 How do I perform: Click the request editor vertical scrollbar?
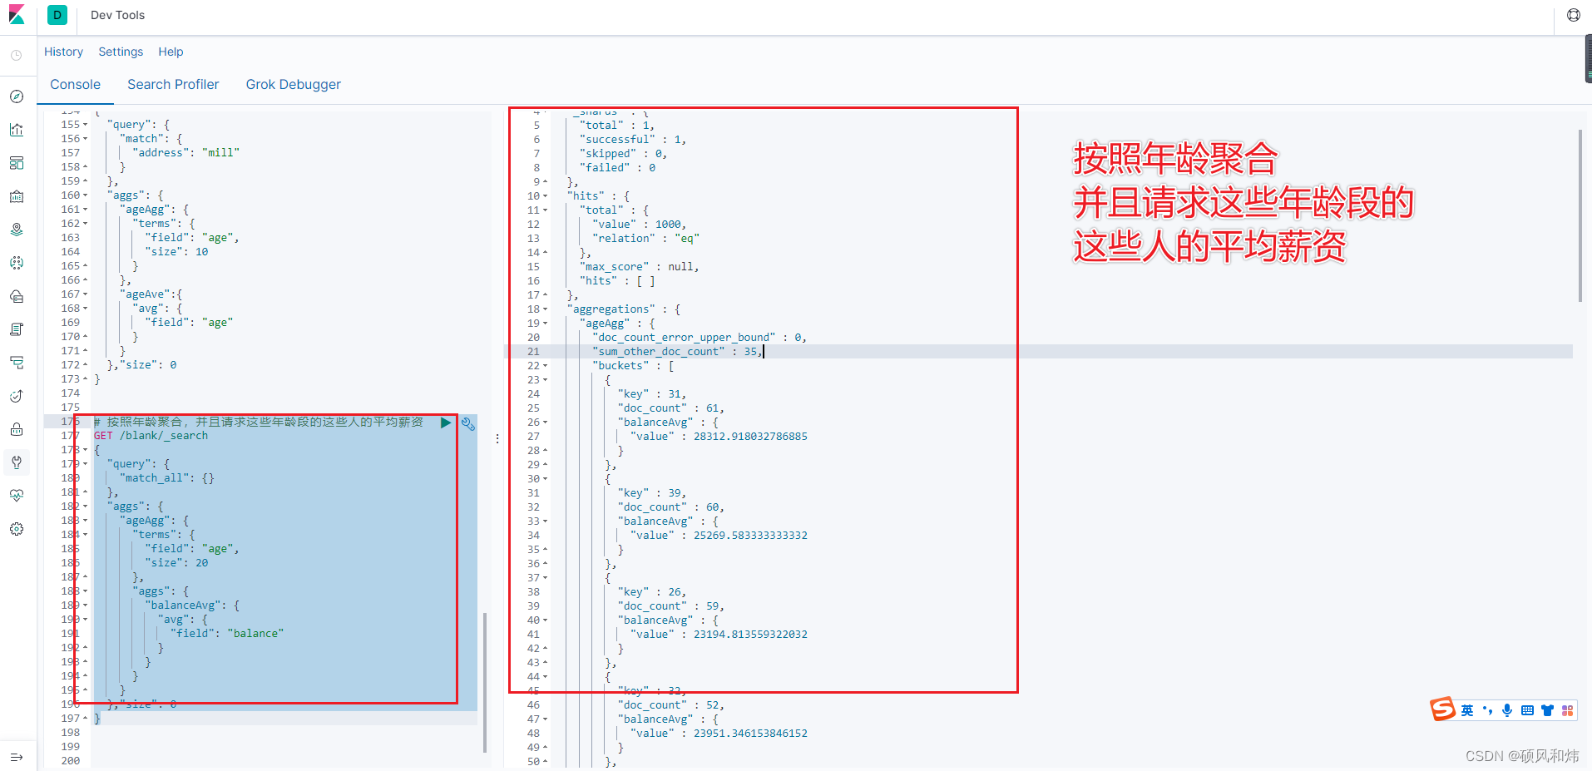485,682
